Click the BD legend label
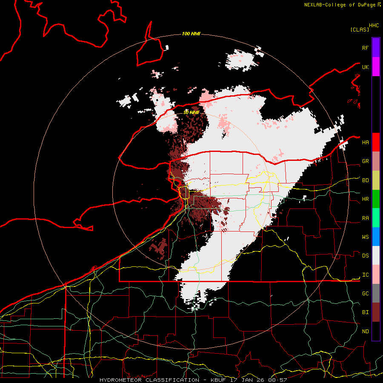Viewport: 383px width, 383px height. pos(365,180)
